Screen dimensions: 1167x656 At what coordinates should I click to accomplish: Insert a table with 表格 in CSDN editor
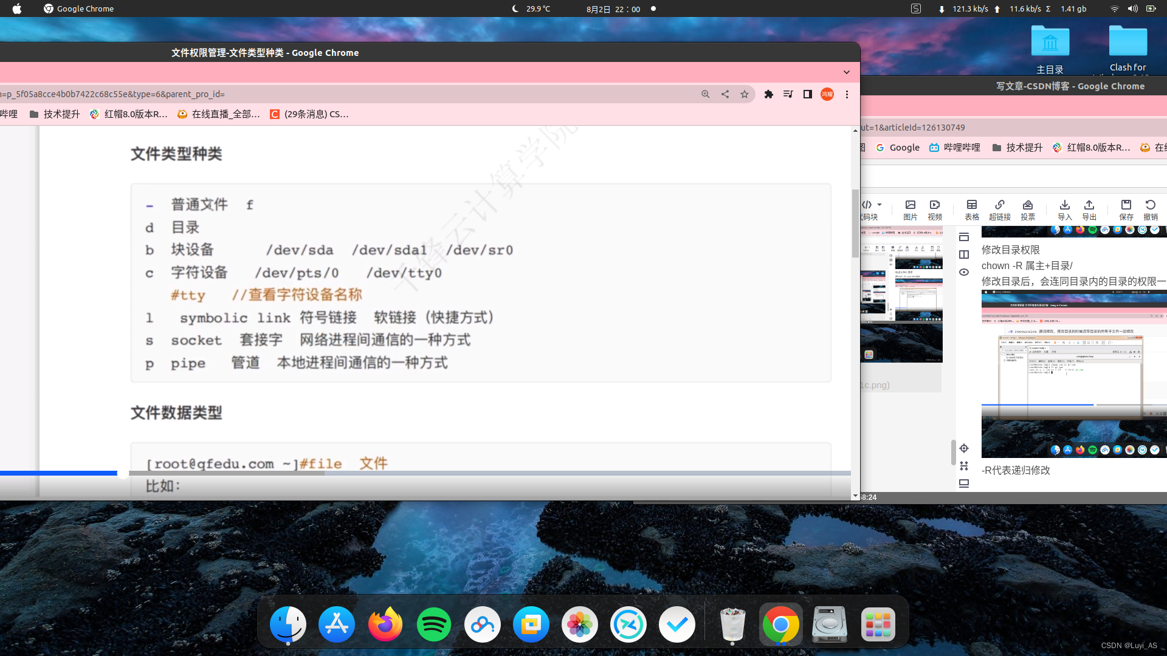[x=972, y=210]
